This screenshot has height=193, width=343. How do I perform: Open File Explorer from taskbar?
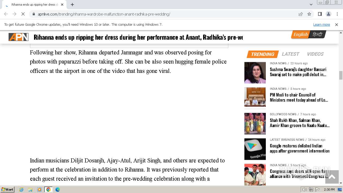[30, 190]
